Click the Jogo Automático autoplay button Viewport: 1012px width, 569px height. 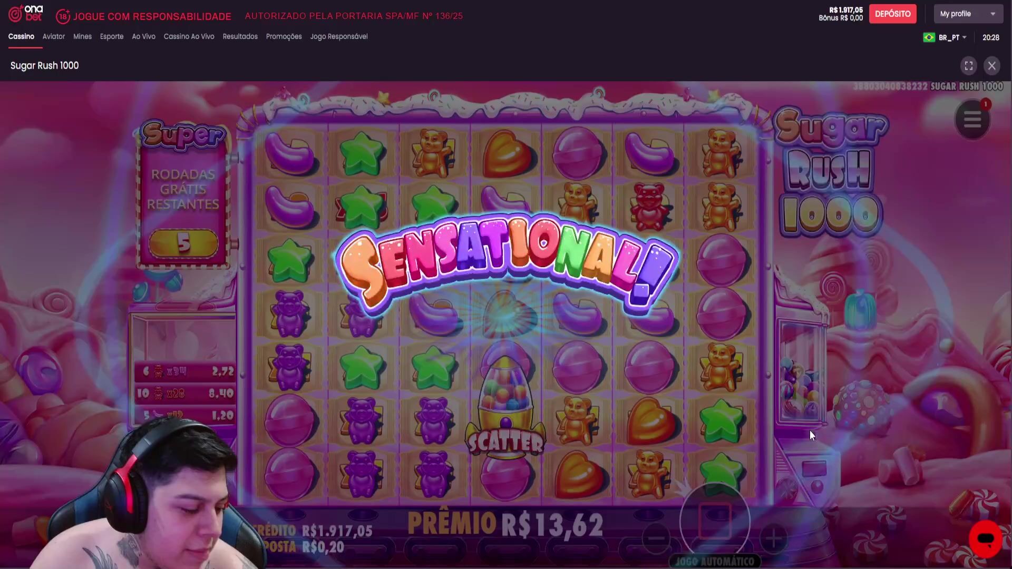[715, 561]
